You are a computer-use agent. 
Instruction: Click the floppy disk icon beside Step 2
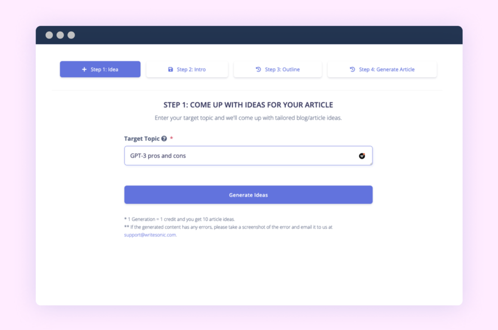coord(171,69)
